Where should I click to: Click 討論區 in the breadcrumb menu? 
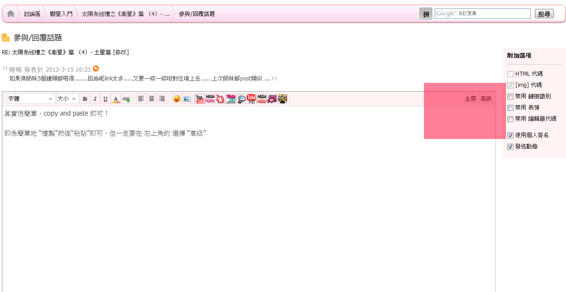[x=32, y=14]
